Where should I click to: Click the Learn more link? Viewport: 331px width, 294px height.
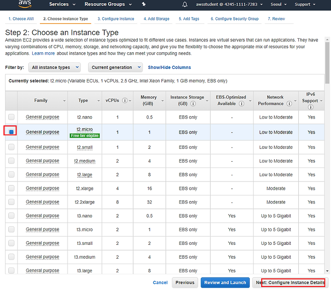pyautogui.click(x=43, y=53)
